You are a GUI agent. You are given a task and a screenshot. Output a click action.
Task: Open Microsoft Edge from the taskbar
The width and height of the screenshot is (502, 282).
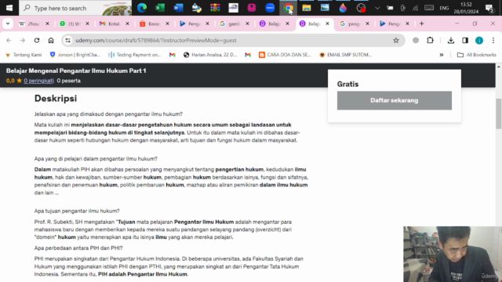pyautogui.click(x=142, y=8)
